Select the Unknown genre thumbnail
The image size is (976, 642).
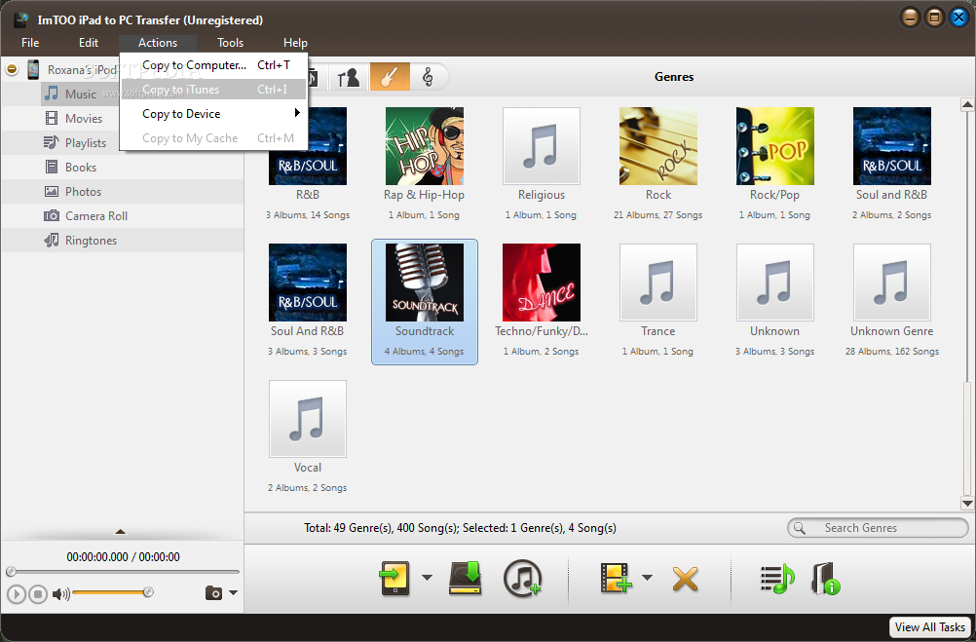[775, 283]
